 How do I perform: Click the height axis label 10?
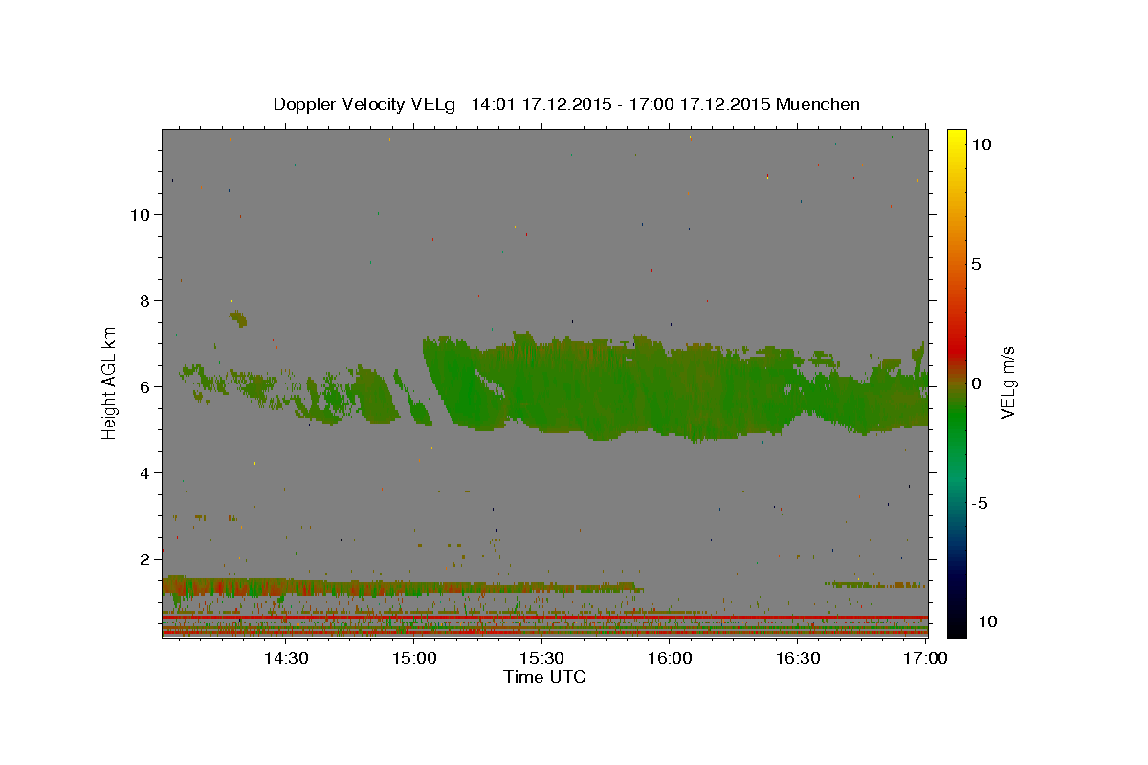(140, 214)
